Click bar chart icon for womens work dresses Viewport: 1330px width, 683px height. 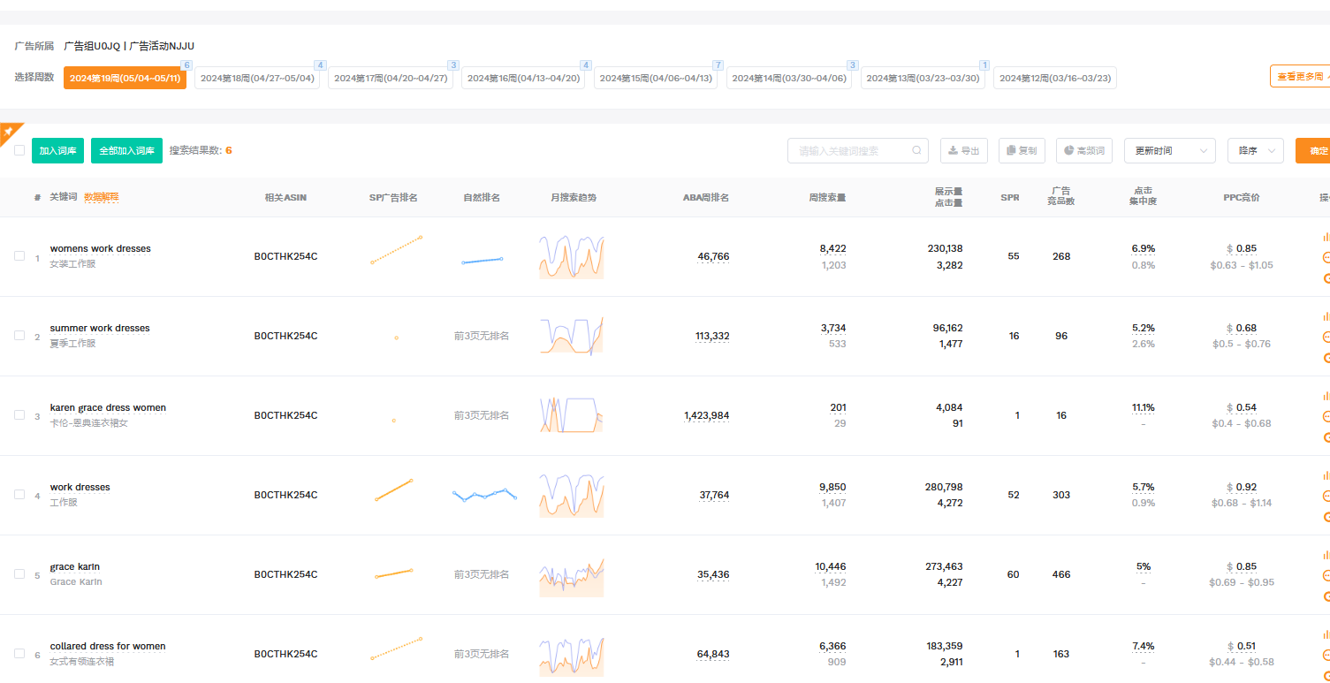point(1326,237)
